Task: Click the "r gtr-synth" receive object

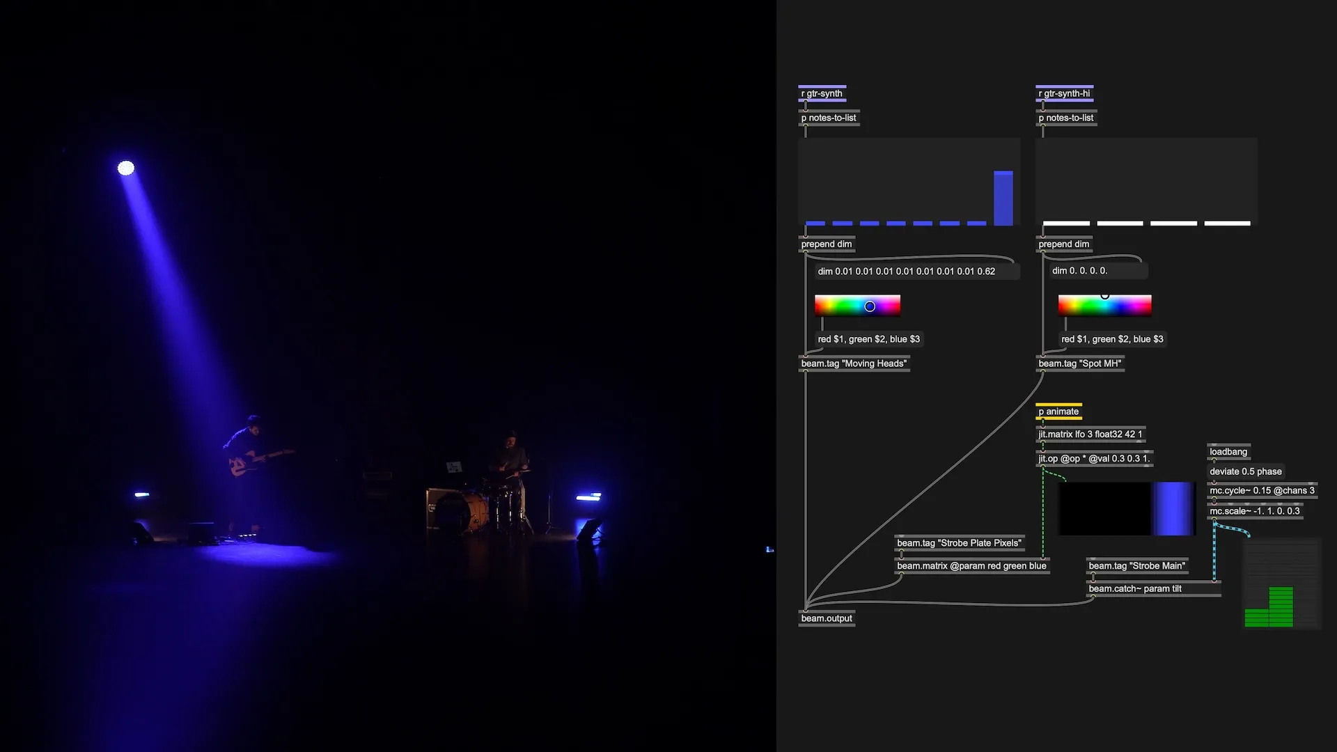Action: [x=822, y=93]
